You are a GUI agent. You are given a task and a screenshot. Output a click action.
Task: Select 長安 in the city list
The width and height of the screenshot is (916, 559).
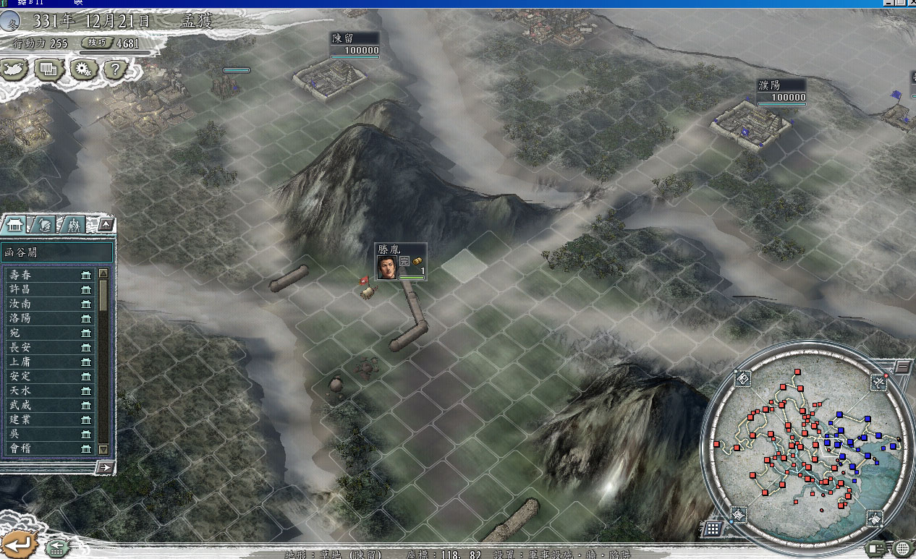[x=49, y=347]
